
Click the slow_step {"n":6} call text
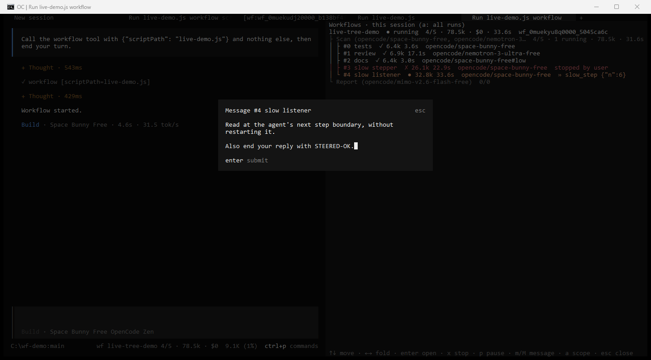596,75
